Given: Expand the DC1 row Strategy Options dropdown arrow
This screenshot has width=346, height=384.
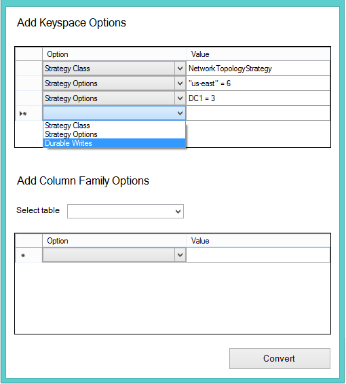Looking at the screenshot, I should [x=180, y=98].
